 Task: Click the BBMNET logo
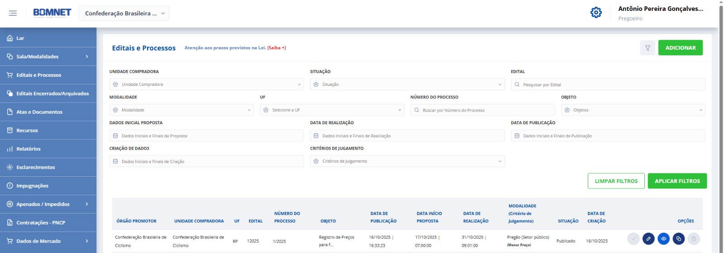pos(52,13)
